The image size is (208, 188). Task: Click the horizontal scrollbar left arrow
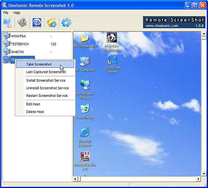(75, 179)
